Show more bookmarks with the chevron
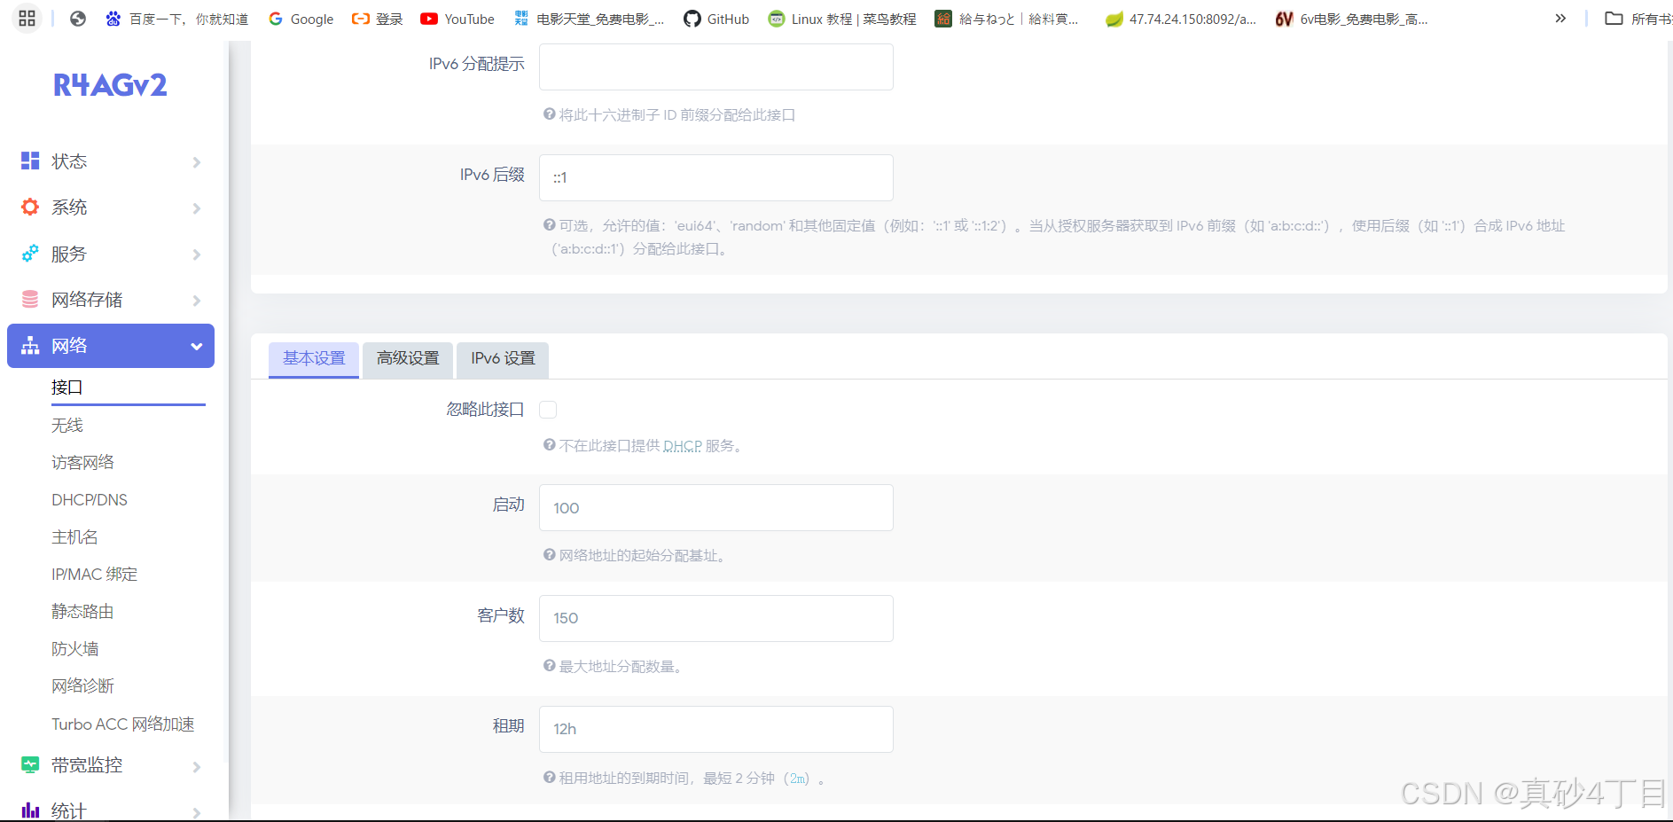 coord(1560,19)
